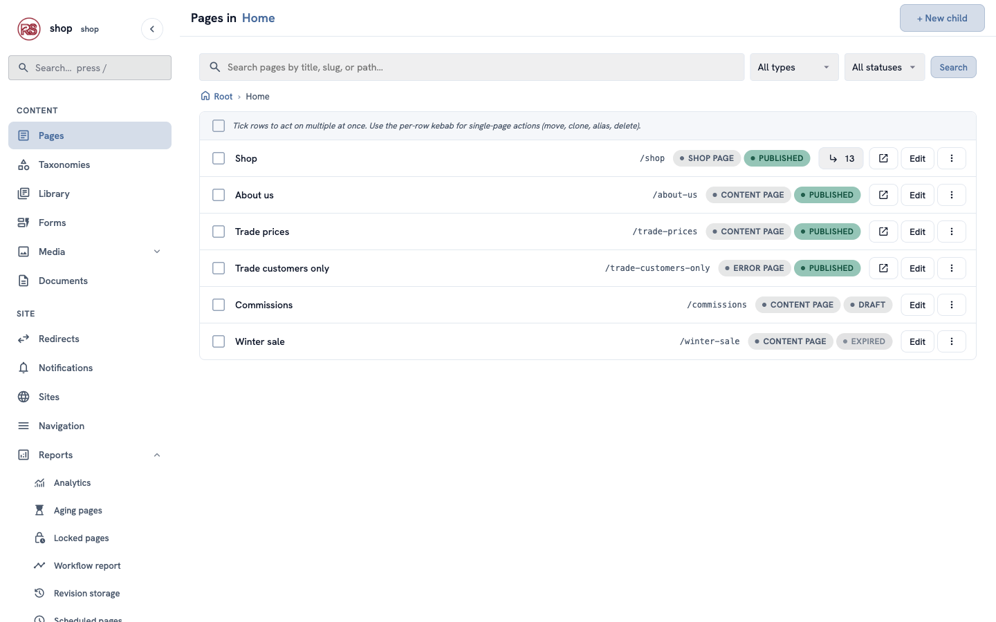Follow the Home link in page title
Screen dimensions: 996x622
click(x=258, y=18)
